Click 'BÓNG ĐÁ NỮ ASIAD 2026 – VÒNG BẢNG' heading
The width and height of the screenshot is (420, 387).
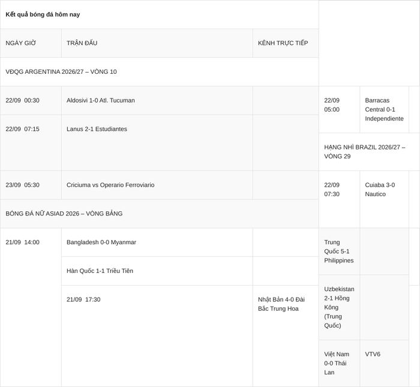click(x=64, y=214)
